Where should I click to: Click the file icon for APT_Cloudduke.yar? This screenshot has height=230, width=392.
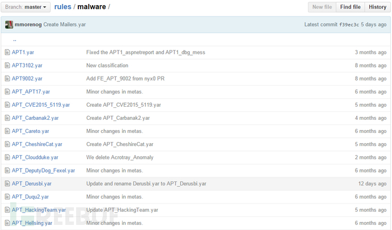pyautogui.click(x=7, y=157)
